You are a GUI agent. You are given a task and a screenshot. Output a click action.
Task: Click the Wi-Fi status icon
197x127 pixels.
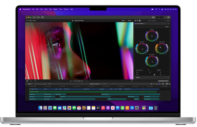tap(156, 9)
